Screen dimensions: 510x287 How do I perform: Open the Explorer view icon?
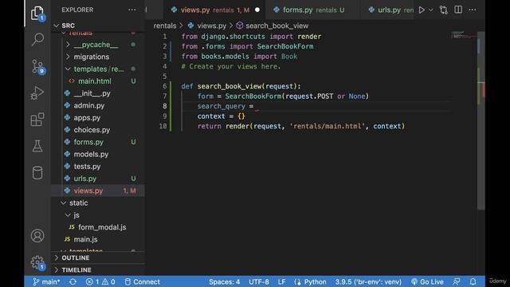click(x=37, y=14)
